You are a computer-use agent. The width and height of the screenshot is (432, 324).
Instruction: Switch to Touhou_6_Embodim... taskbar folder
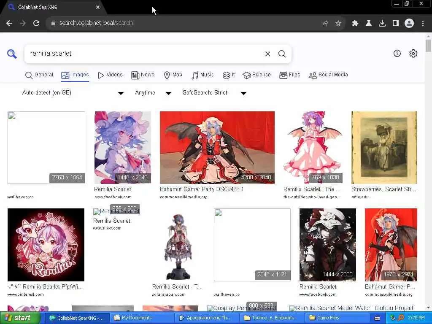coord(273,318)
